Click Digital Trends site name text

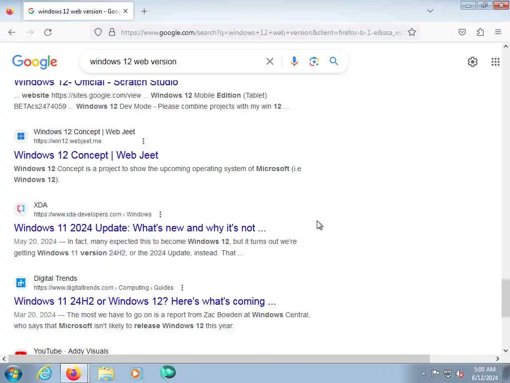[55, 278]
